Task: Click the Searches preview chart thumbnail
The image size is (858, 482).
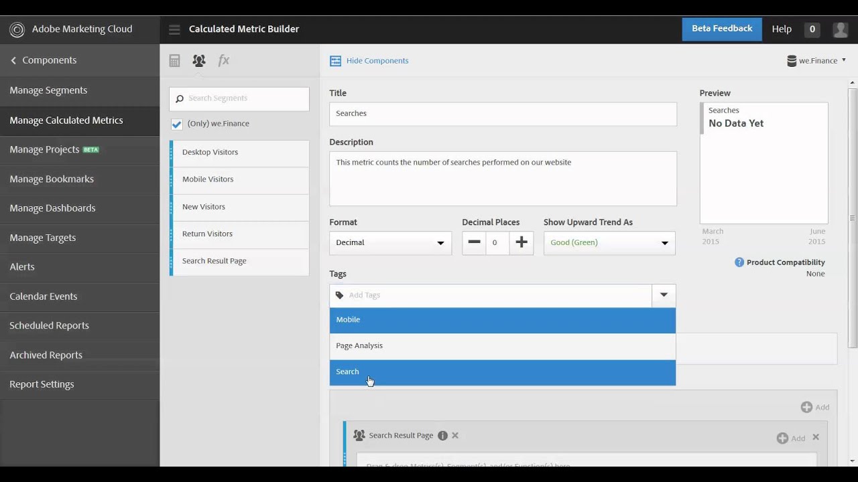Action: pyautogui.click(x=764, y=163)
